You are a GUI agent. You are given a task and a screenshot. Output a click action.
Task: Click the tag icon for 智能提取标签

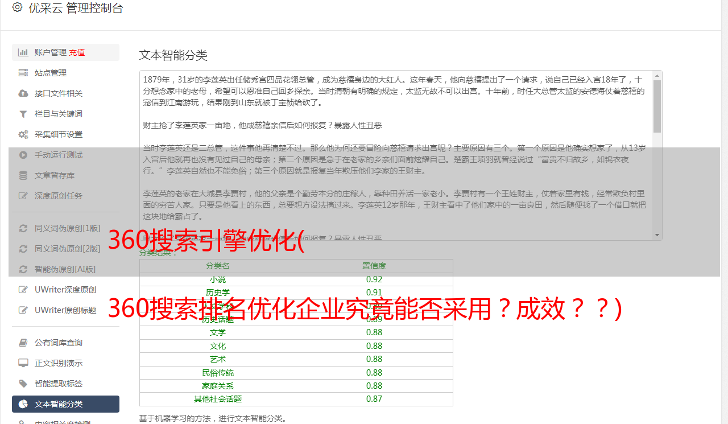(23, 384)
